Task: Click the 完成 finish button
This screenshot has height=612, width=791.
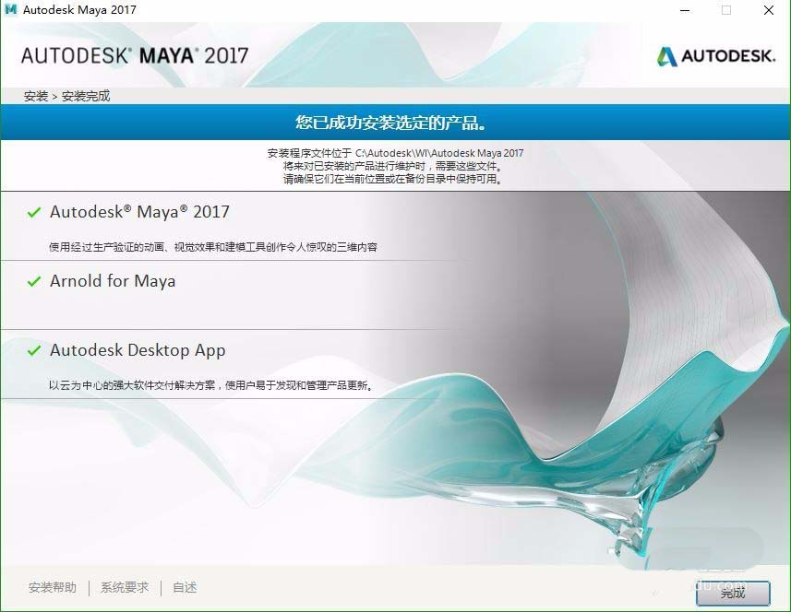Action: coord(733,593)
